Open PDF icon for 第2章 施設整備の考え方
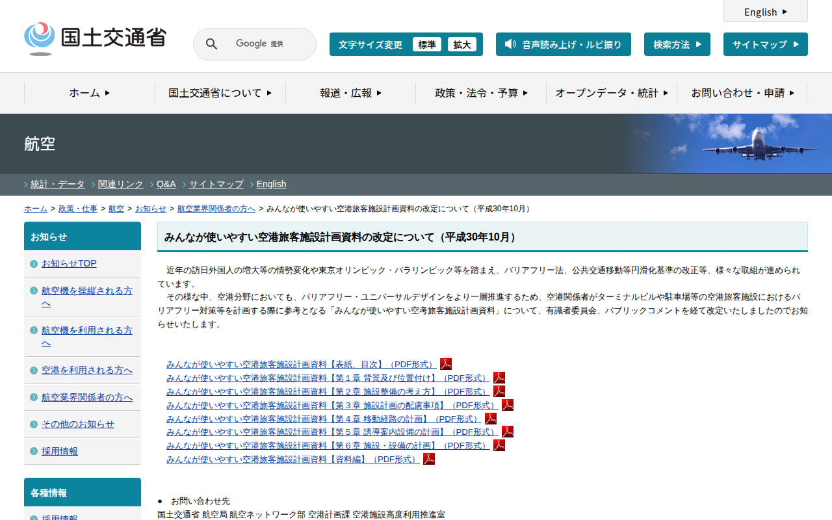Viewport: 832px width, 520px height. click(x=499, y=391)
